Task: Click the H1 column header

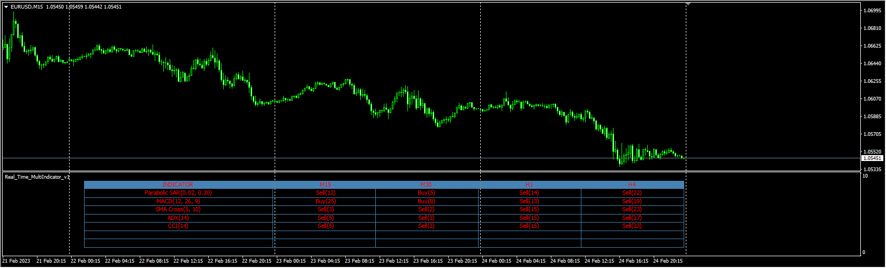Action: click(529, 185)
